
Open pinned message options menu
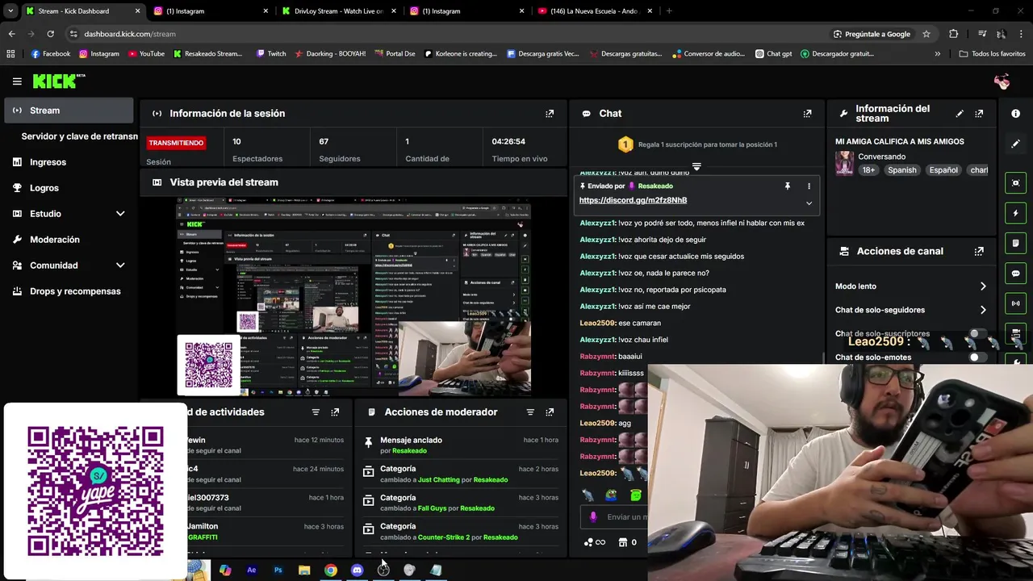pyautogui.click(x=809, y=186)
